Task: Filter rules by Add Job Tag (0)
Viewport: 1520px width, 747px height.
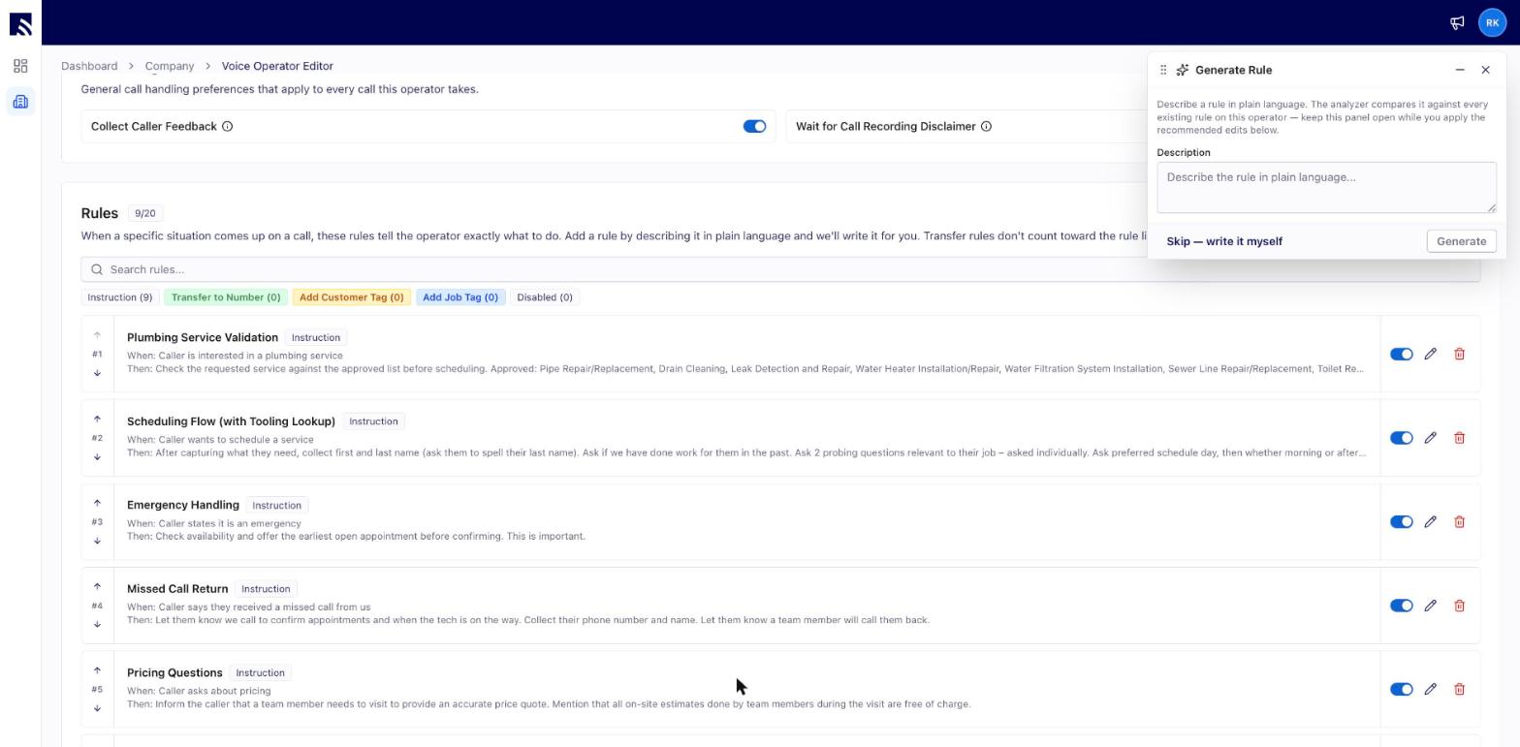Action: [460, 297]
